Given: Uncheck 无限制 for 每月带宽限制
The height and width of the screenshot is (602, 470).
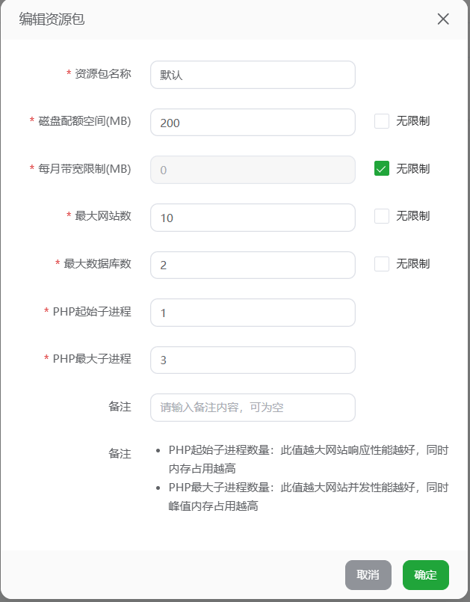Looking at the screenshot, I should click(382, 169).
